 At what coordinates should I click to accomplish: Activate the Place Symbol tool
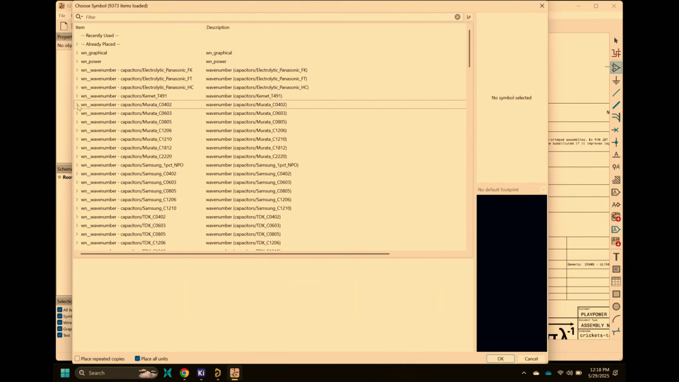pos(616,67)
